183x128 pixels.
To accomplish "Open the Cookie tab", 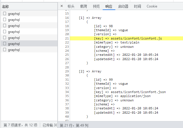I will point(152,6).
